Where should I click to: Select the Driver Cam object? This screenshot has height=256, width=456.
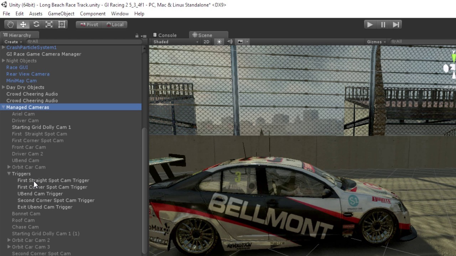pyautogui.click(x=25, y=121)
